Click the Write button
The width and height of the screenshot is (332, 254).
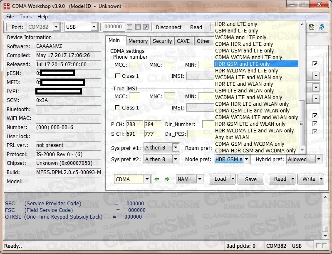click(309, 179)
